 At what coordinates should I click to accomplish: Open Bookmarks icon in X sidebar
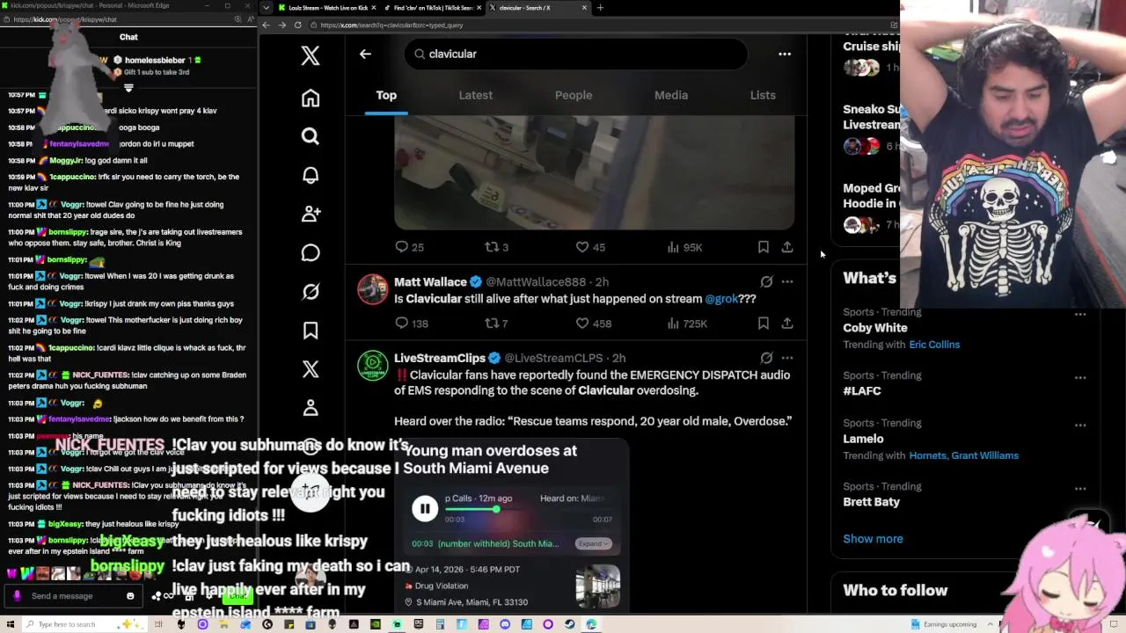point(310,330)
